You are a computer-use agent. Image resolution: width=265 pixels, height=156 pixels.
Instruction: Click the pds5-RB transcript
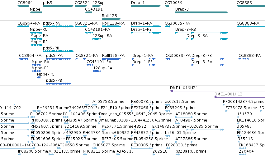(x=58, y=51)
